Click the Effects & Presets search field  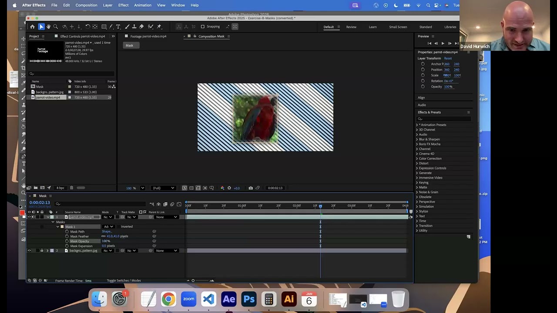coord(444,119)
